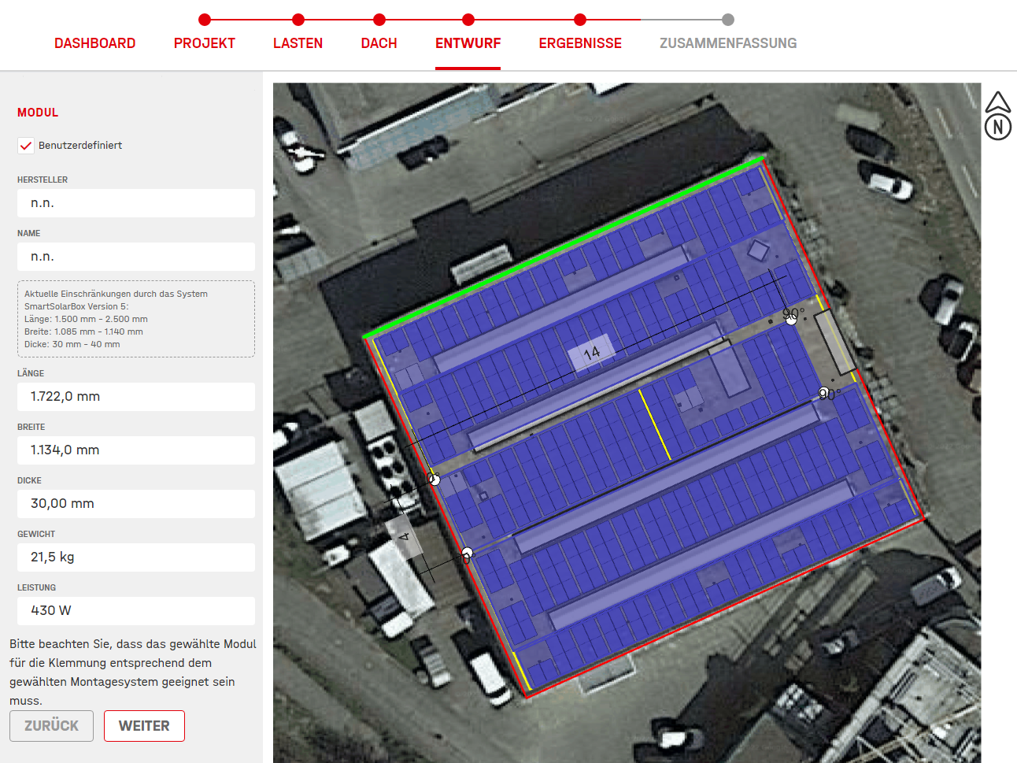This screenshot has width=1017, height=763.
Task: Uncheck the Benutzerdefiniert checkbox
Action: coord(25,145)
